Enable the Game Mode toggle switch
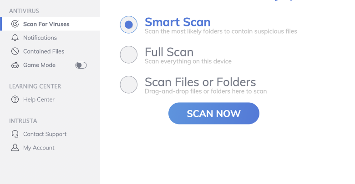Screen dimensions: 355x184 coord(81,65)
